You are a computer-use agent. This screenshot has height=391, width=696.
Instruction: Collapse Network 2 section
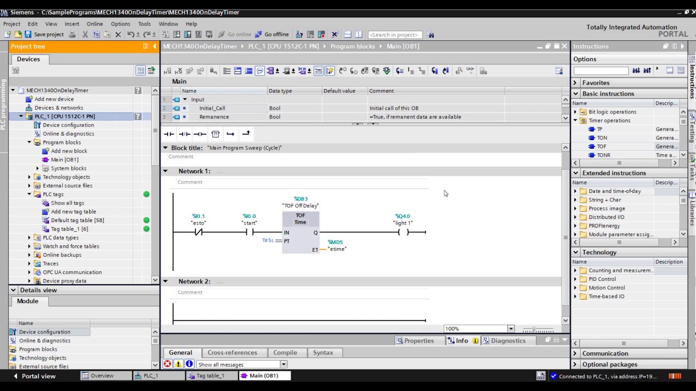(x=165, y=281)
